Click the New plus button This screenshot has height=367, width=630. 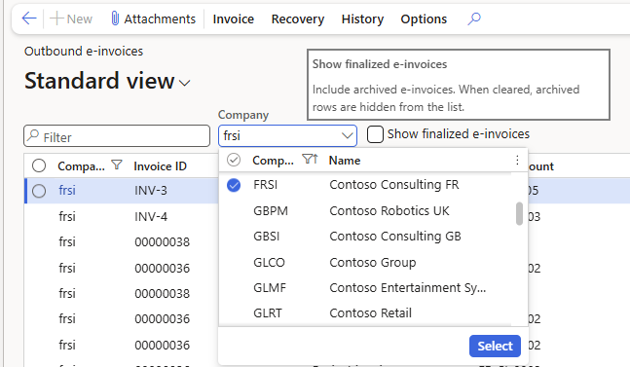(x=71, y=18)
